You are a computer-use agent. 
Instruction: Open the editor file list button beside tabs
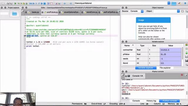pyautogui.click(x=119, y=11)
